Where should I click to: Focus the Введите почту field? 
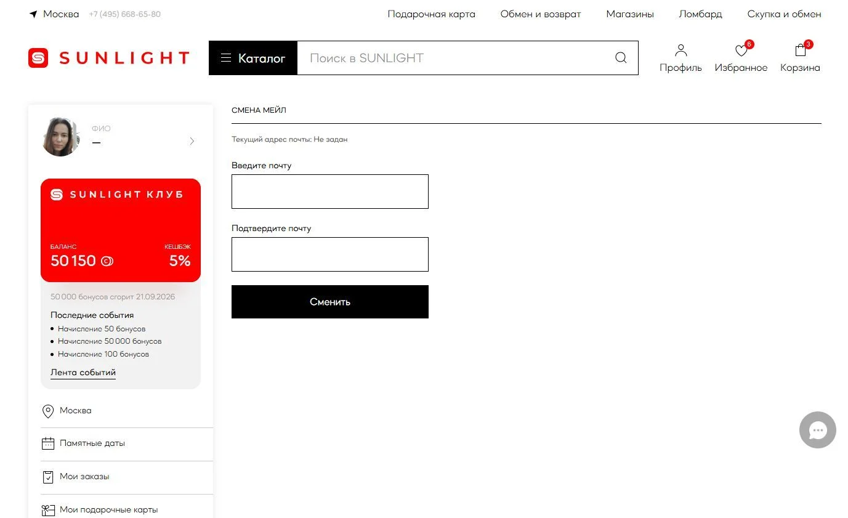click(330, 192)
